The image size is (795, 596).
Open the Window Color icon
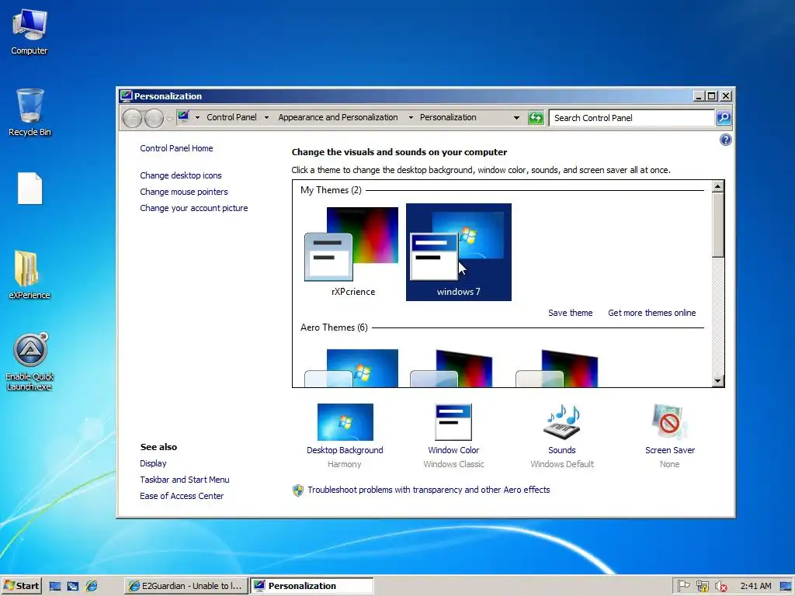(453, 421)
